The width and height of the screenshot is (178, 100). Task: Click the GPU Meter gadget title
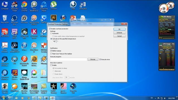pos(167,17)
